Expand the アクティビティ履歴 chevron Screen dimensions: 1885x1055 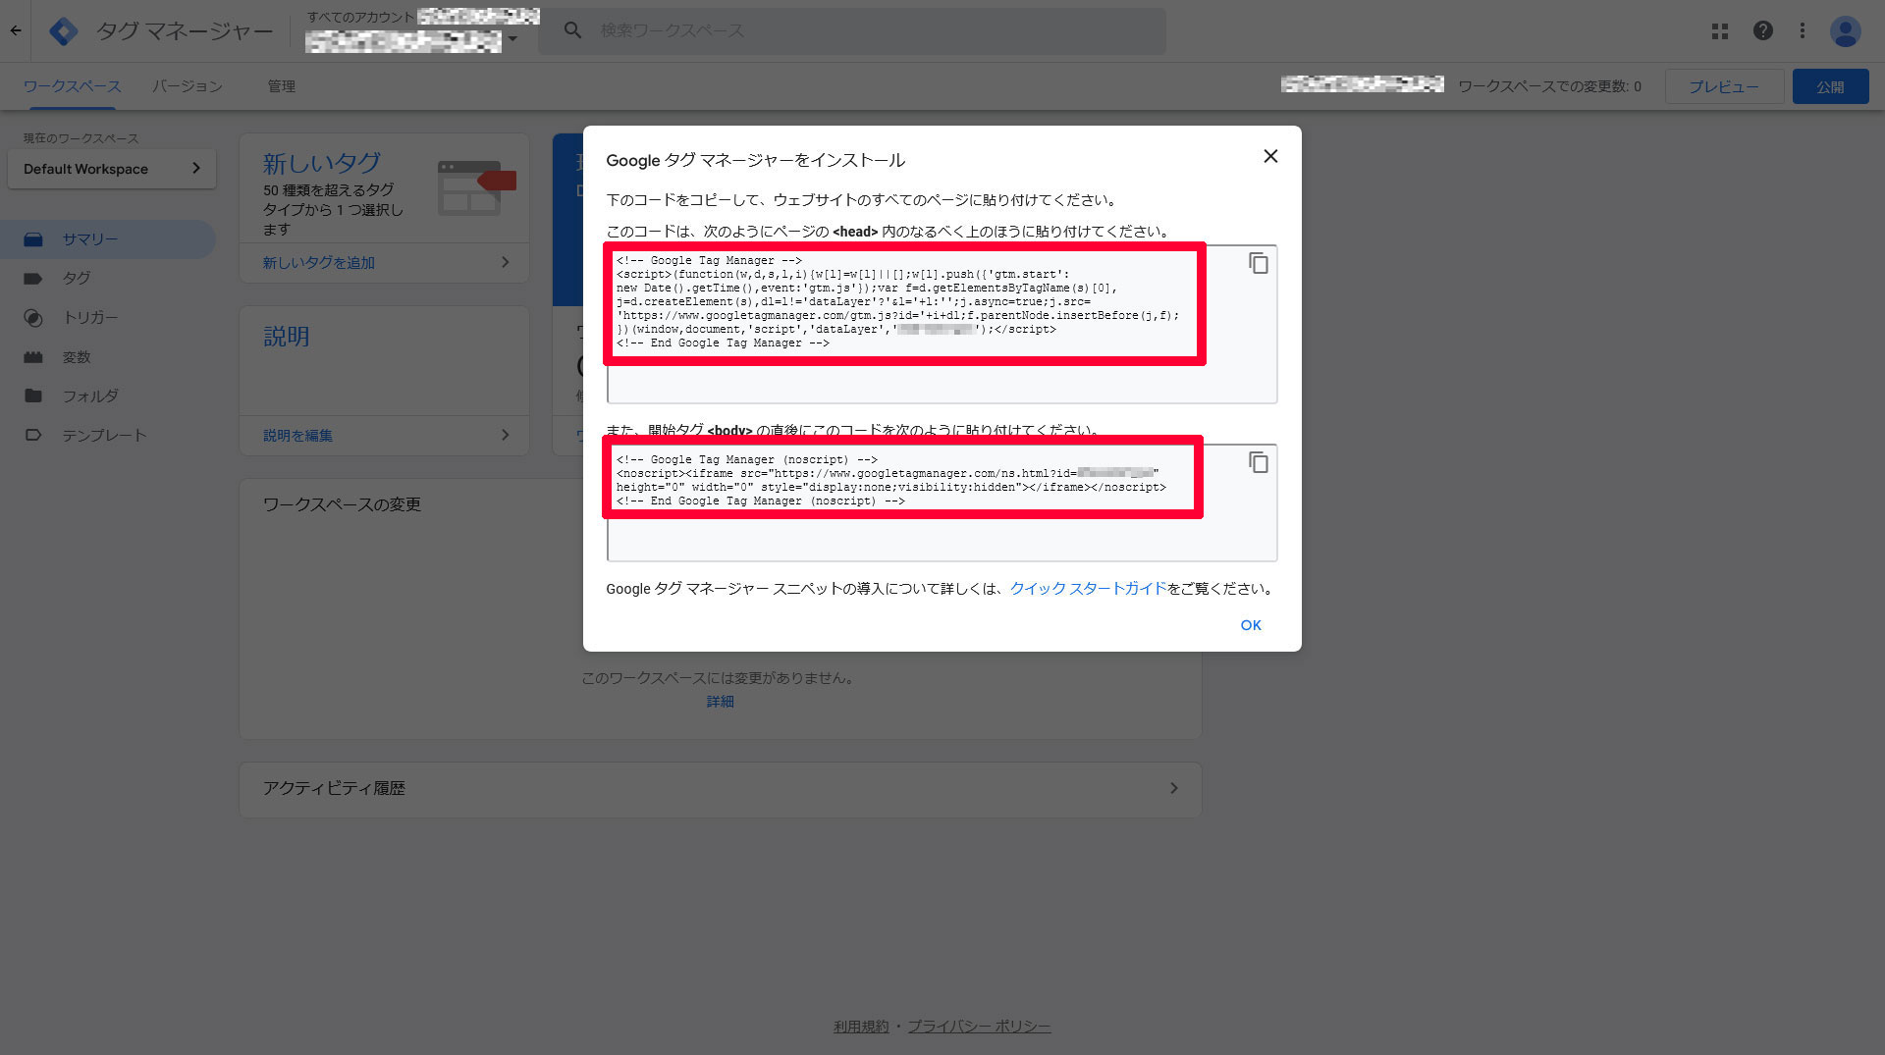[1173, 788]
